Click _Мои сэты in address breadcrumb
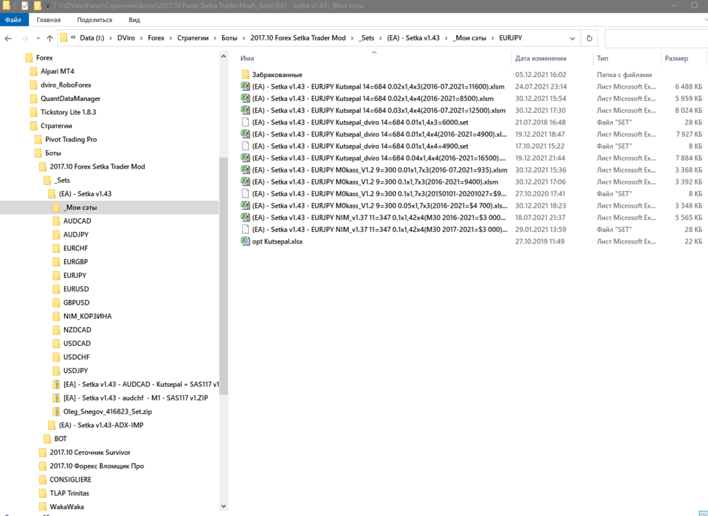 (x=469, y=38)
